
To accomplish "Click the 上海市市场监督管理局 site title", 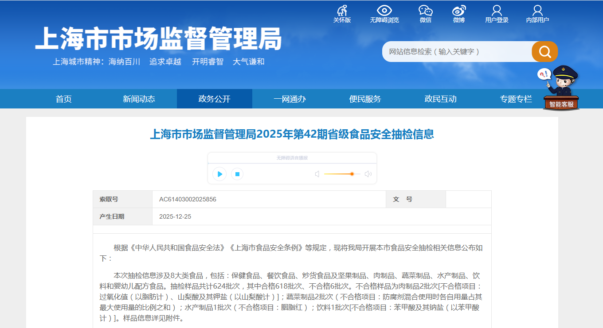I will 158,39.
